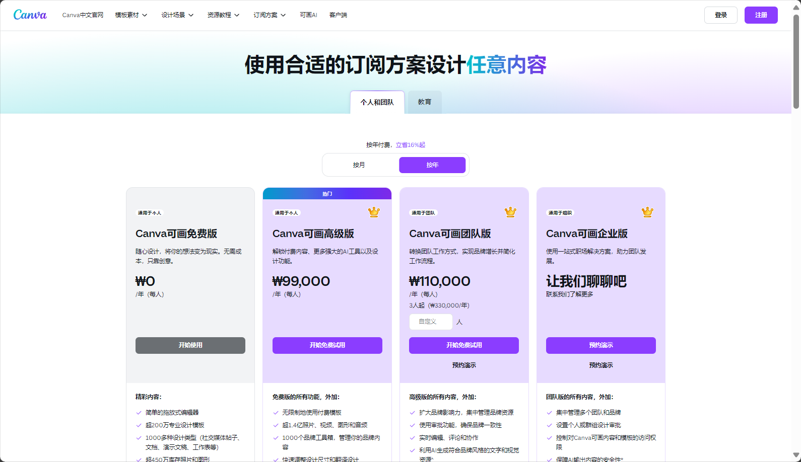Switch to 教育 tab
Image resolution: width=801 pixels, height=462 pixels.
pyautogui.click(x=425, y=102)
